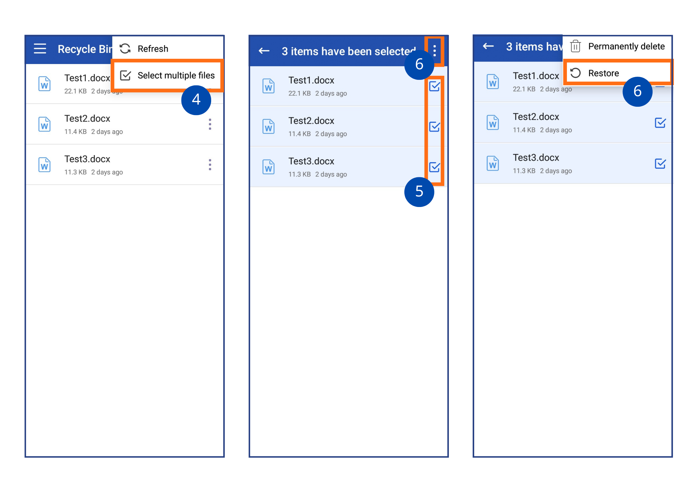Uncheck Test3.docx checkbox in right screen
This screenshot has width=694, height=491.
click(x=660, y=163)
